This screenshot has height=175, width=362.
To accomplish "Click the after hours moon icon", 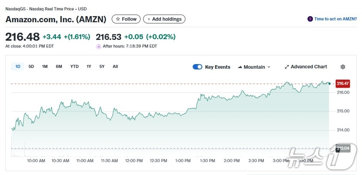I will point(99,46).
